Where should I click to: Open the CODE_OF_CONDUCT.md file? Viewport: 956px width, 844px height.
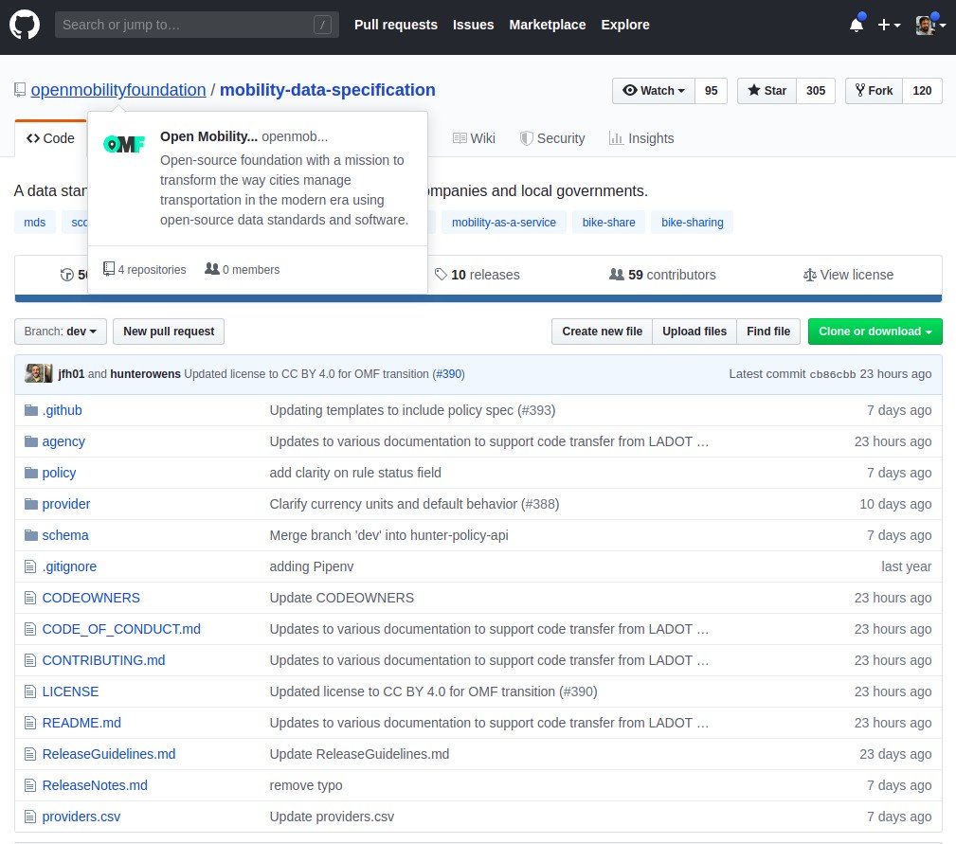[121, 630]
